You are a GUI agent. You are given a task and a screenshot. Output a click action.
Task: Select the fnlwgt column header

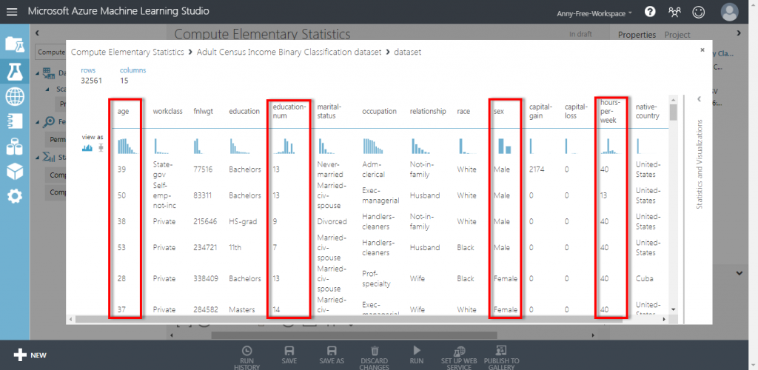coord(203,111)
